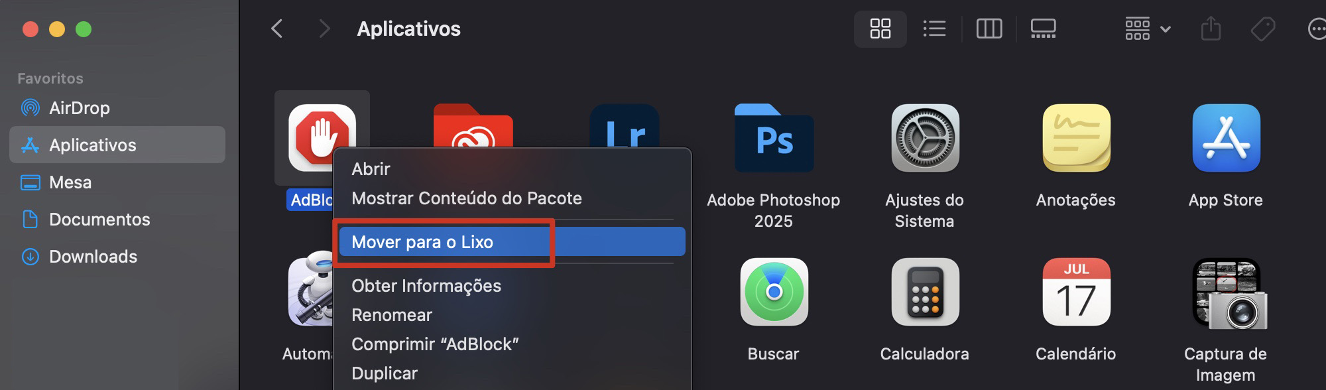Select the Adobe Photoshop 2025 folder
This screenshot has height=390, width=1326.
coord(773,139)
